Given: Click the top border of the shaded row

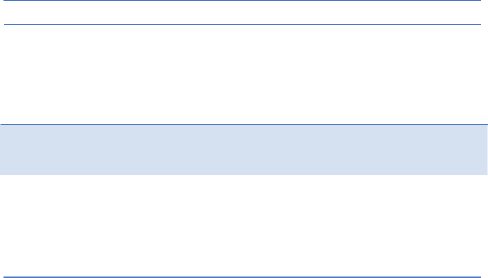Looking at the screenshot, I should pos(244,124).
